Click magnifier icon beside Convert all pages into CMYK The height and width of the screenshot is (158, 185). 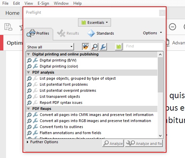click(29, 115)
